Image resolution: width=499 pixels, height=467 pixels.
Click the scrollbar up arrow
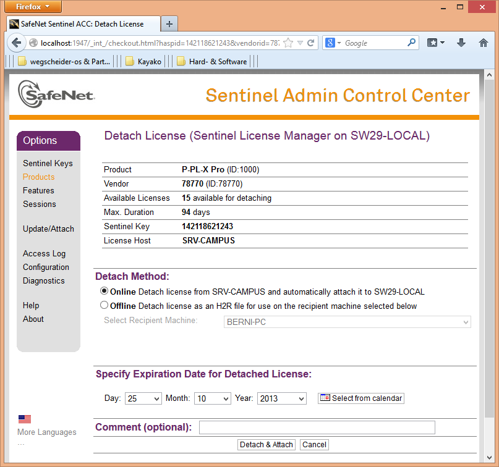pyautogui.click(x=489, y=75)
